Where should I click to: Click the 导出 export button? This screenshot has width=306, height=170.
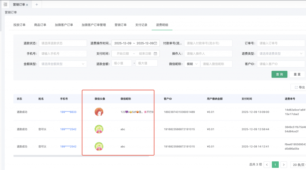click(299, 87)
